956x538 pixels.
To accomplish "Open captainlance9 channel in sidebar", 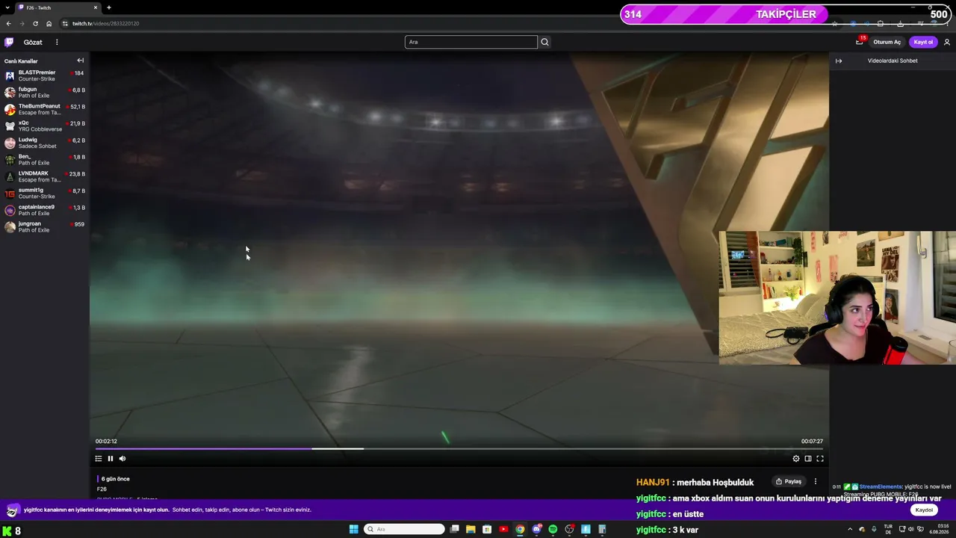I will [45, 210].
